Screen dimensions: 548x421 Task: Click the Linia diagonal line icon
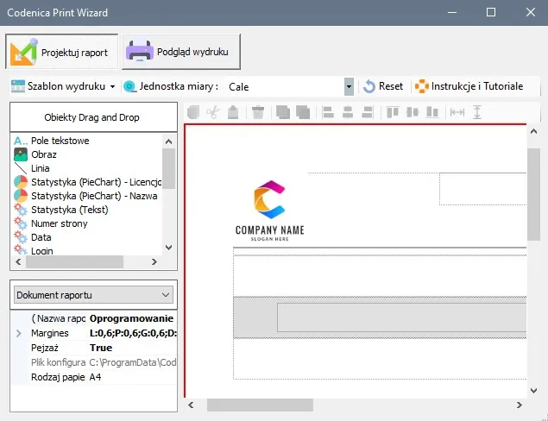pos(21,168)
